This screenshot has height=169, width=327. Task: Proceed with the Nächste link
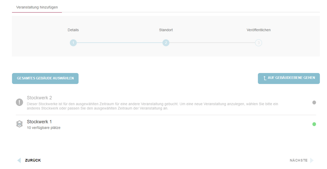(298, 160)
